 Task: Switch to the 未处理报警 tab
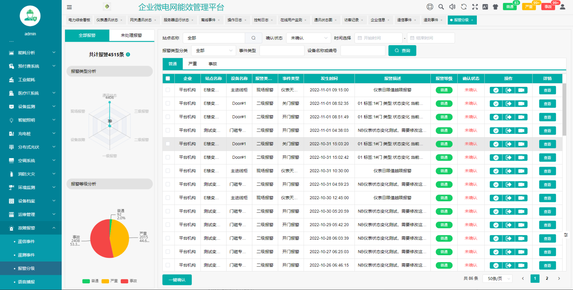[x=131, y=35]
